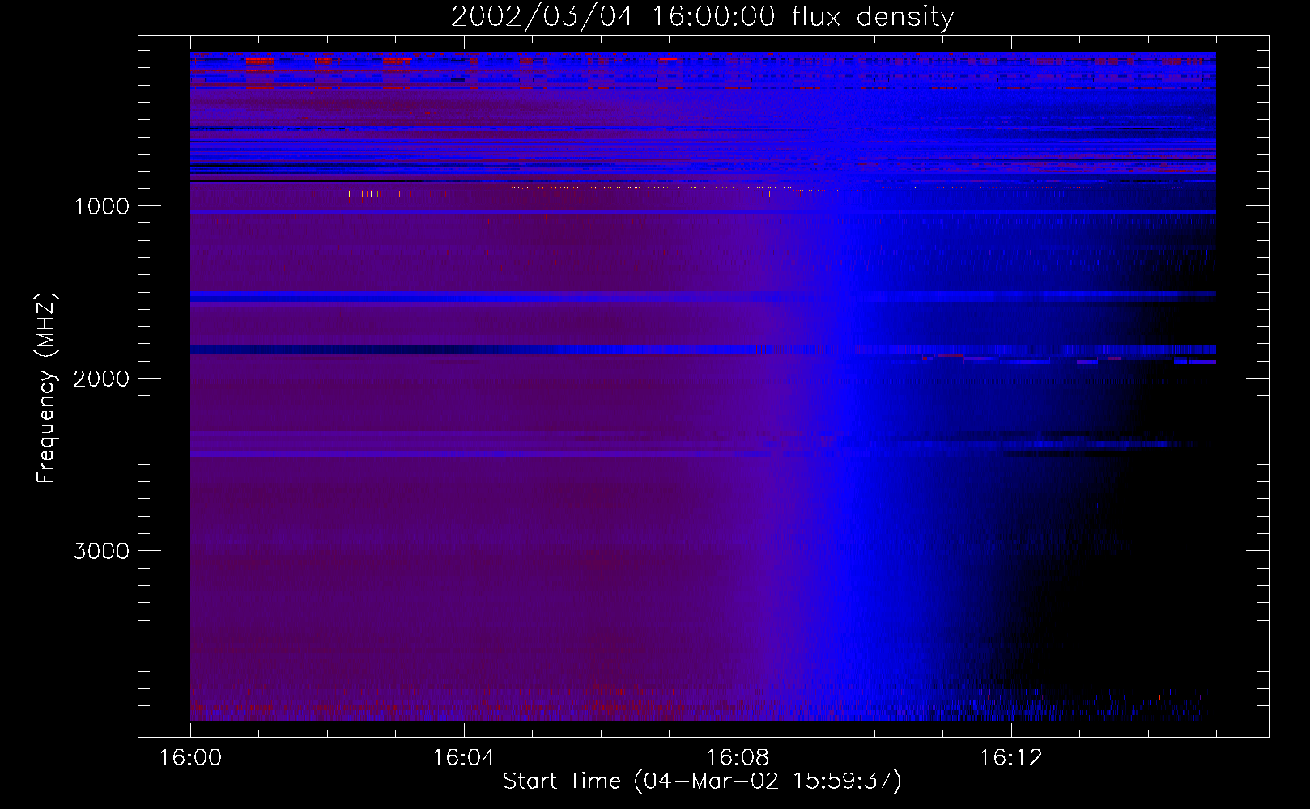Screen dimensions: 1310x809
Task: Click the 1000 frequency tick label
Action: pyautogui.click(x=101, y=206)
